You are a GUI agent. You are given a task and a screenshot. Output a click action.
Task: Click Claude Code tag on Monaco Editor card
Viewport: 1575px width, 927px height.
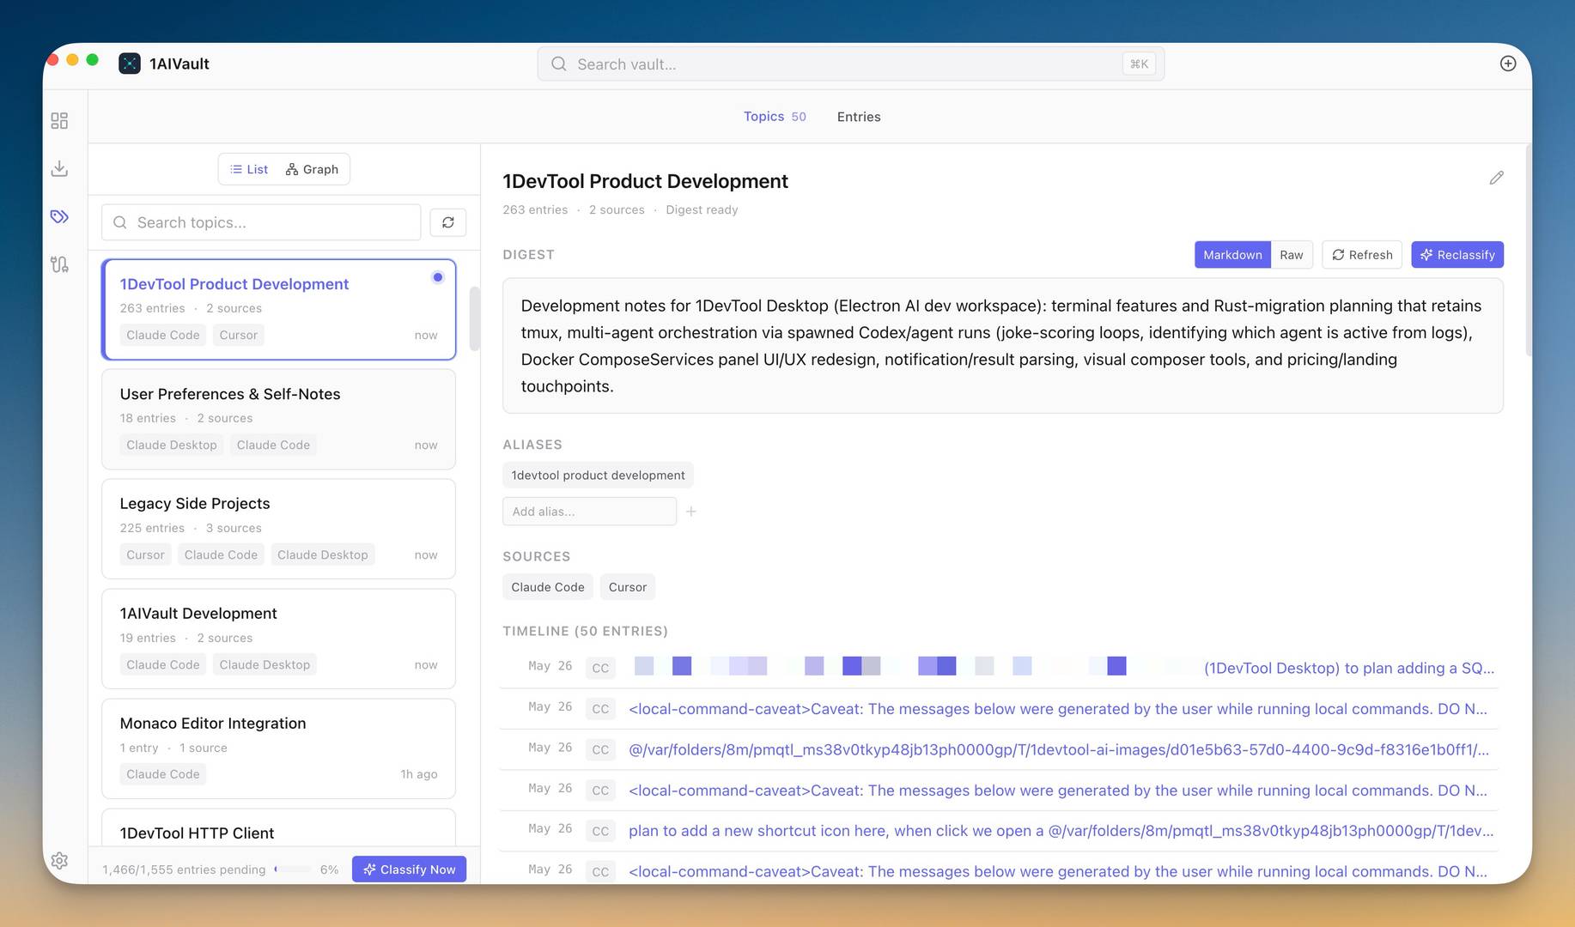163,774
